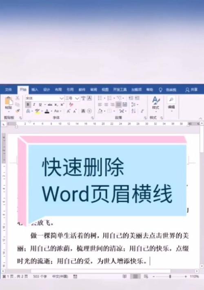Click the Sort icon

click(x=134, y=111)
